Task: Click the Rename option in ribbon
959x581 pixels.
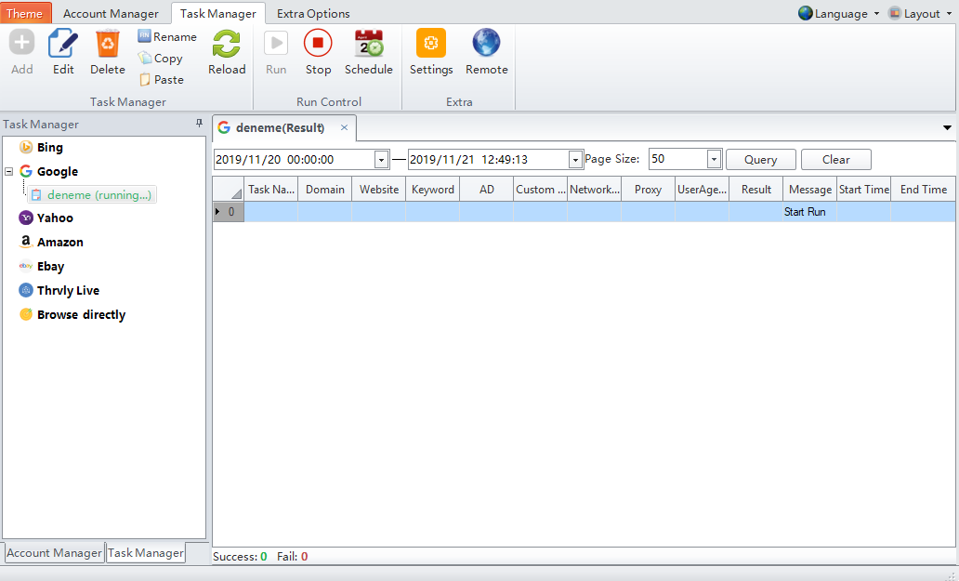Action: click(167, 36)
